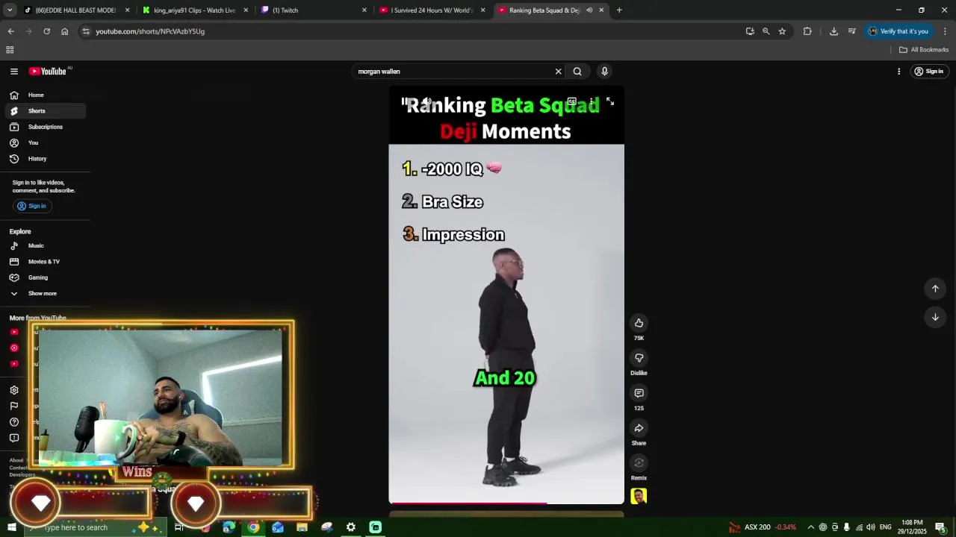Go to the next Short with down arrow
Image resolution: width=956 pixels, height=537 pixels.
coord(935,317)
